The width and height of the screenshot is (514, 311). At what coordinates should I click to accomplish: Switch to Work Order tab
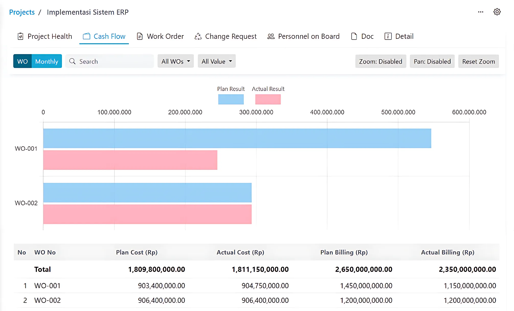[165, 36]
